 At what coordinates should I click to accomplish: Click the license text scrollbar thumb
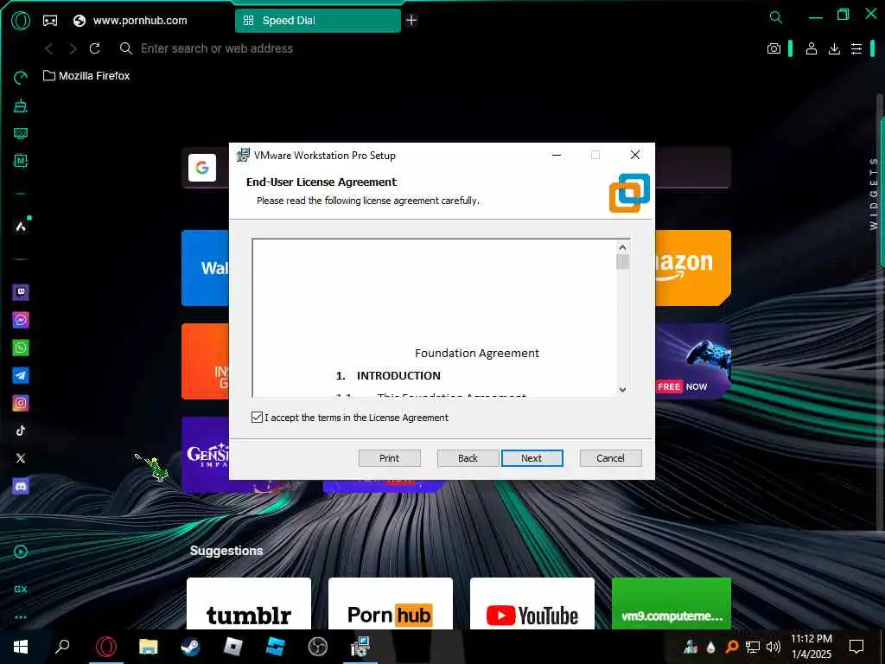tap(622, 262)
